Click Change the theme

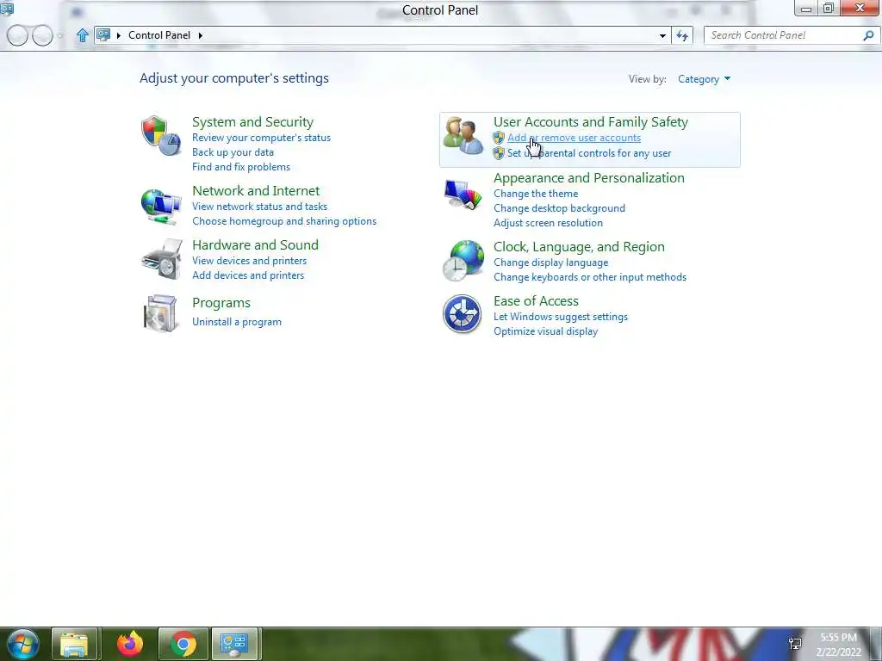coord(536,194)
